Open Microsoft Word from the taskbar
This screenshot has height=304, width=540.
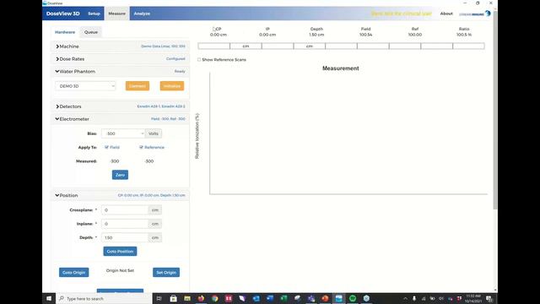270,298
